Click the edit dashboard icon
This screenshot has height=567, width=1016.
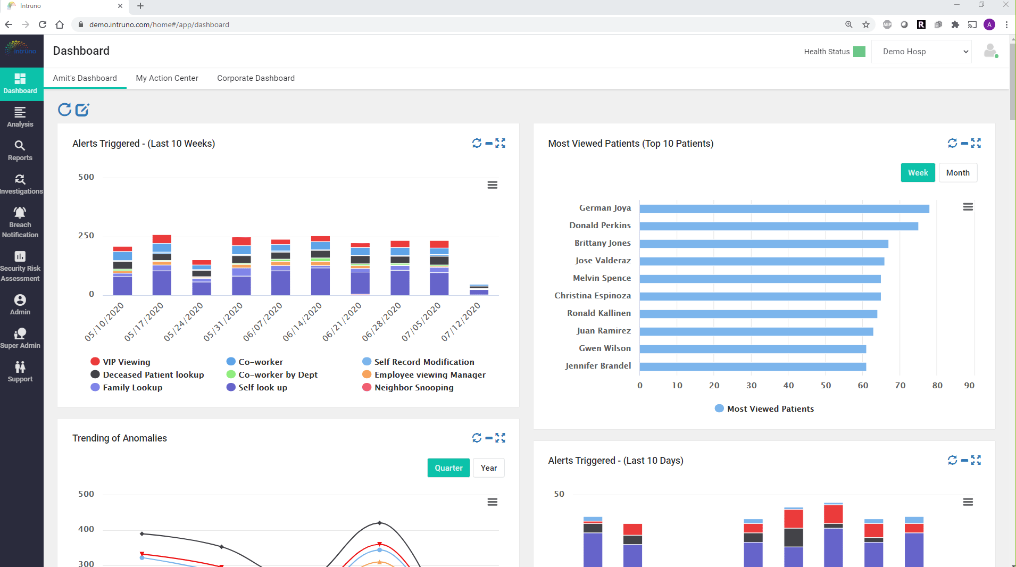point(82,110)
